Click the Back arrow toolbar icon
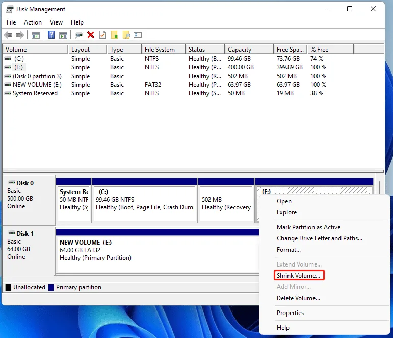 point(8,35)
